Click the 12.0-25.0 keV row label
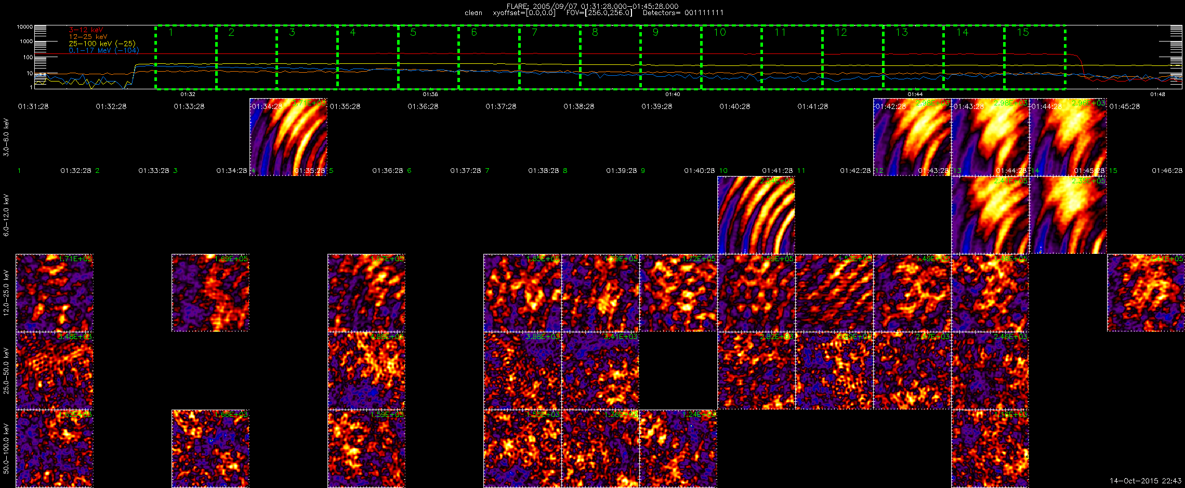The width and height of the screenshot is (1185, 488). click(6, 293)
